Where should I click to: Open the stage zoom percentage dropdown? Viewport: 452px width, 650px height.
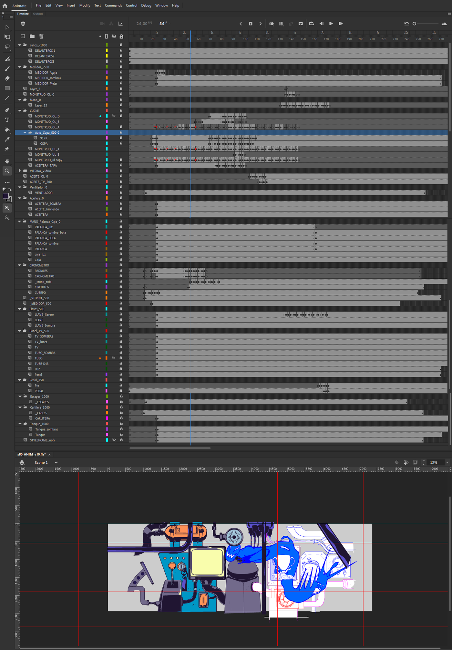click(x=447, y=462)
